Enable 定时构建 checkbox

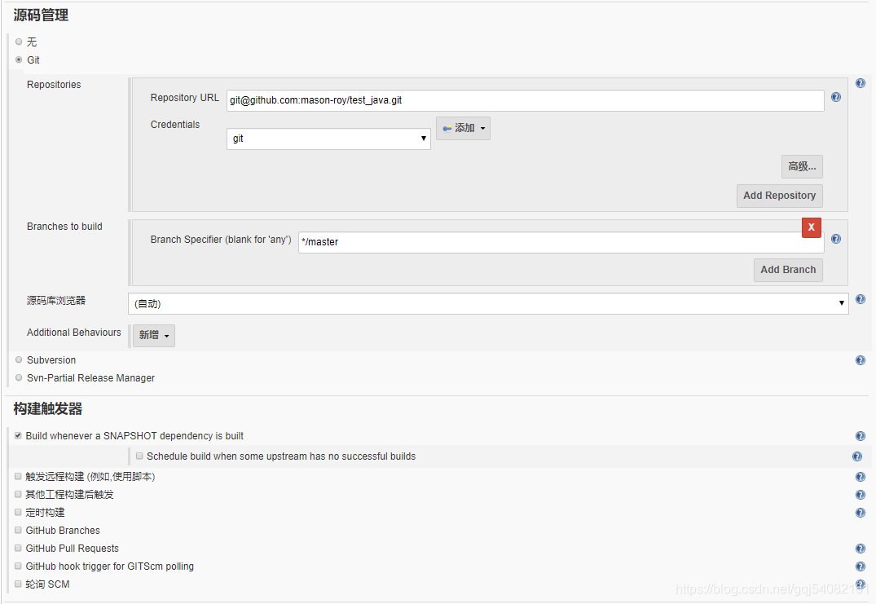coord(18,513)
